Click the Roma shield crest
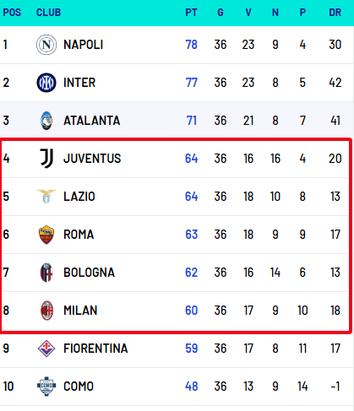Image resolution: width=354 pixels, height=411 pixels. [x=46, y=235]
